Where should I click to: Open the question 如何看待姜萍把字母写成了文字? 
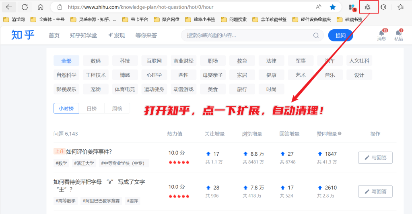point(99,185)
